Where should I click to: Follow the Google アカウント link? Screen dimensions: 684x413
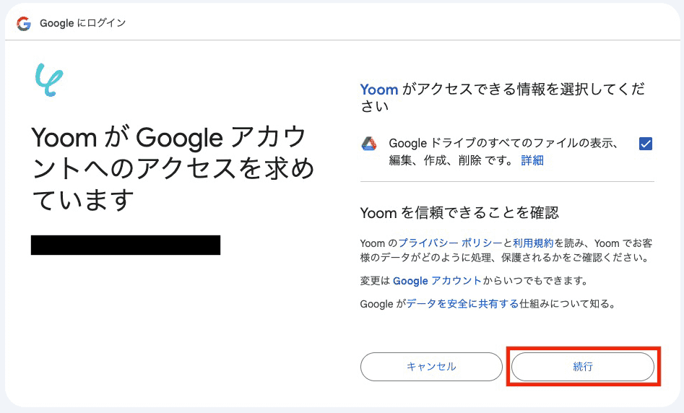tap(437, 281)
